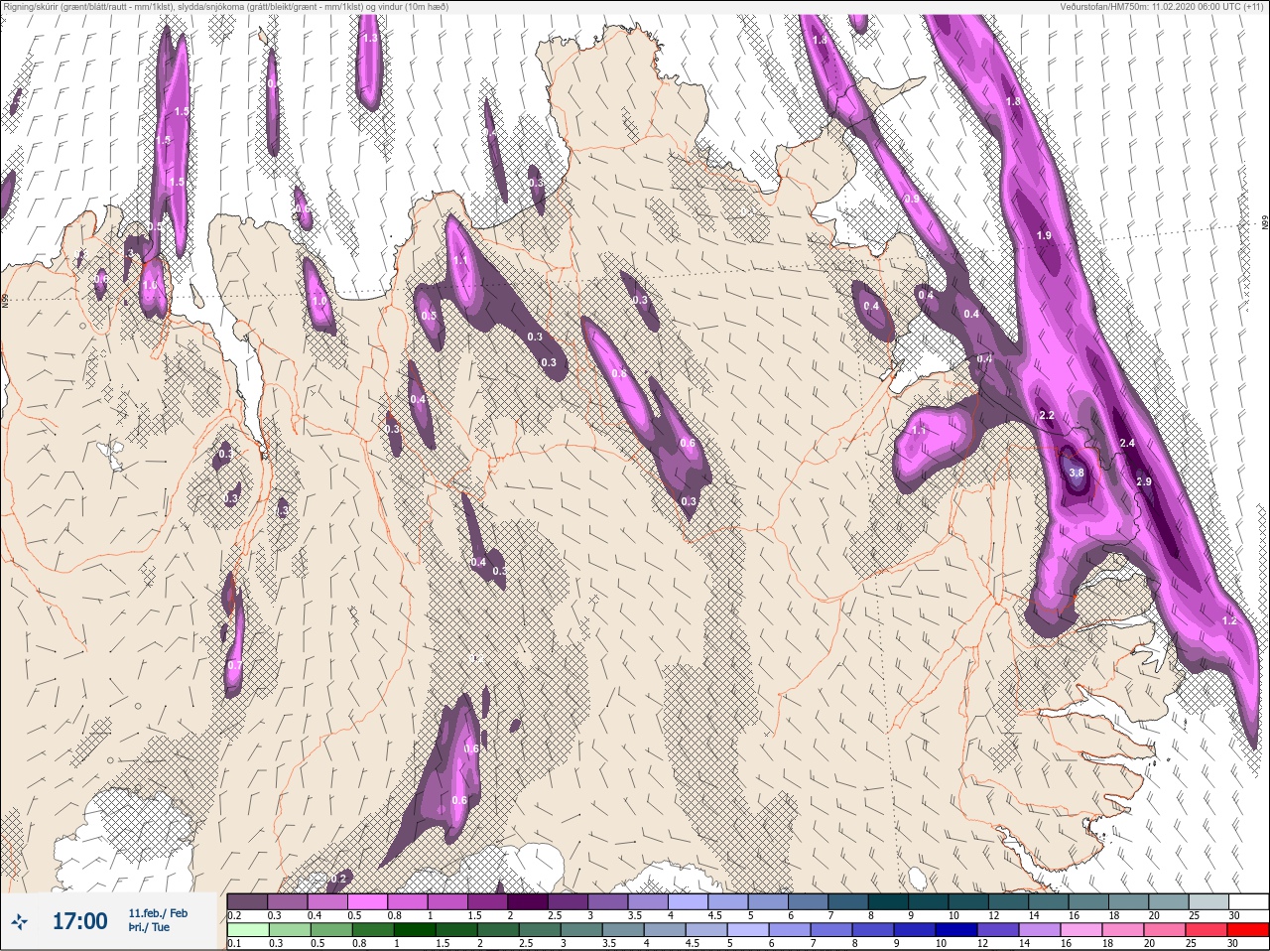The height and width of the screenshot is (951, 1270).
Task: Click the 1.2 value near the southeast band
Action: pos(1229,620)
